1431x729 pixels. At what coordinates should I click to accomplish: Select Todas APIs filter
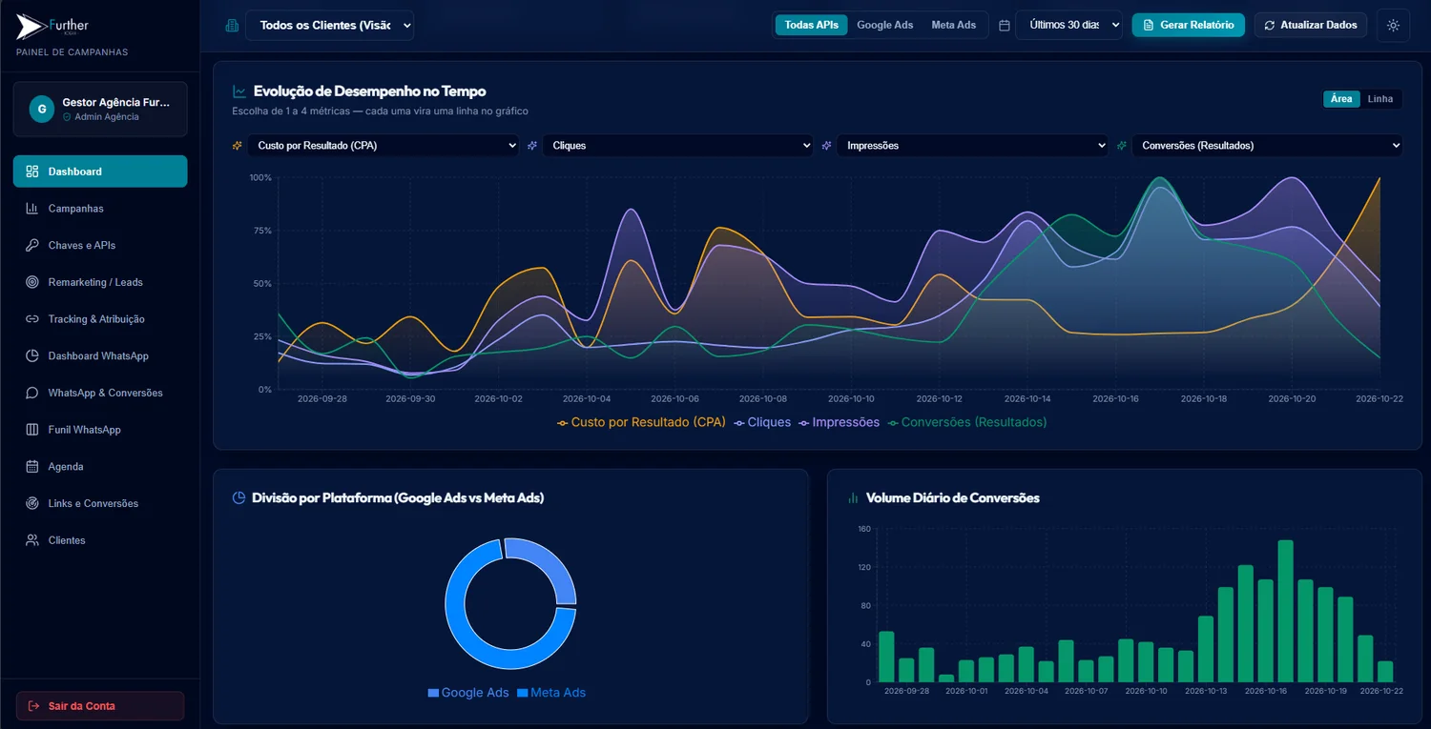coord(811,25)
